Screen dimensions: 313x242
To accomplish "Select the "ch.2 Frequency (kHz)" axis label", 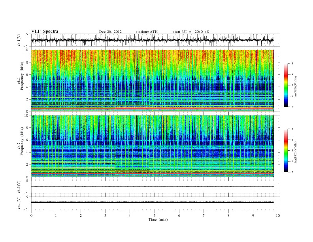I will (21, 142).
